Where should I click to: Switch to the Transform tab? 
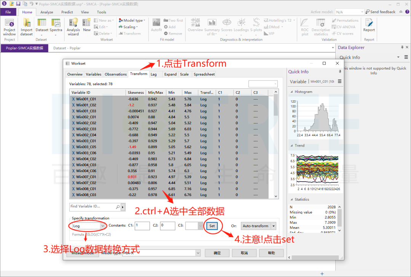point(139,74)
